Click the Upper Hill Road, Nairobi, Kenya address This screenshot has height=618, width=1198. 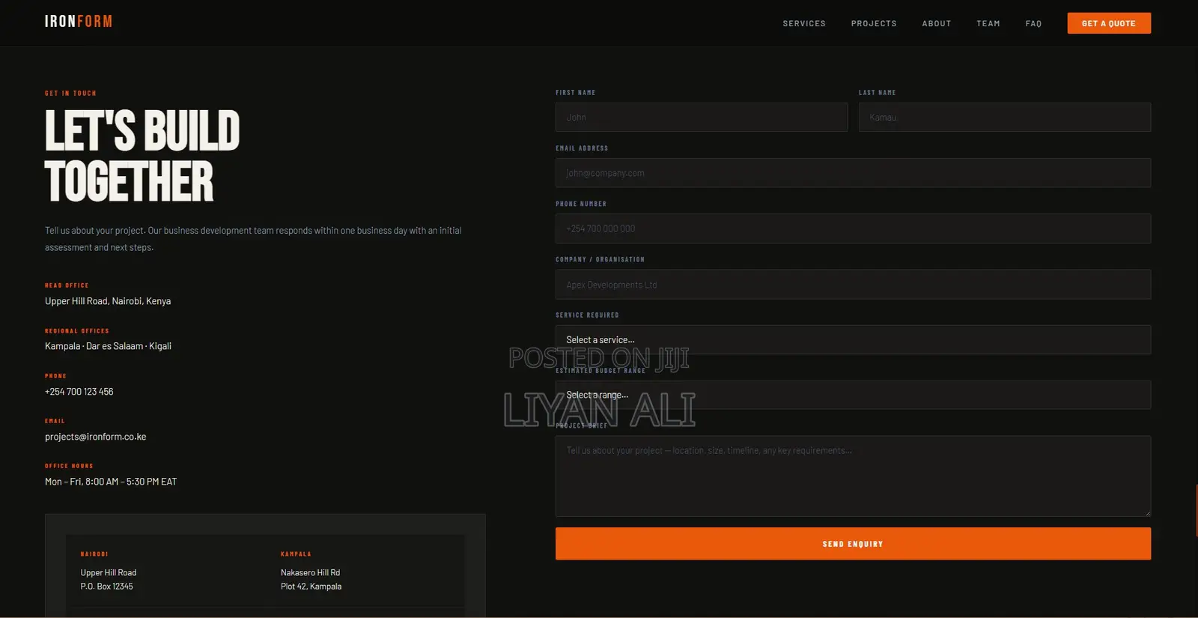pyautogui.click(x=108, y=301)
